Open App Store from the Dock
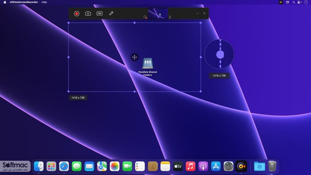This screenshot has height=175, width=311. pyautogui.click(x=216, y=166)
